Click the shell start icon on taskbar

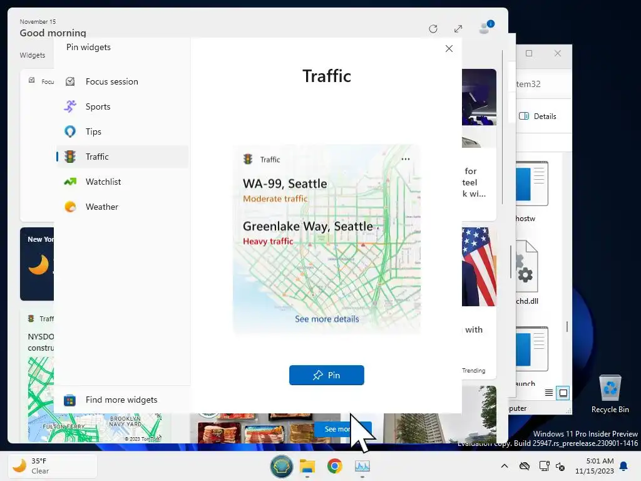(x=281, y=466)
